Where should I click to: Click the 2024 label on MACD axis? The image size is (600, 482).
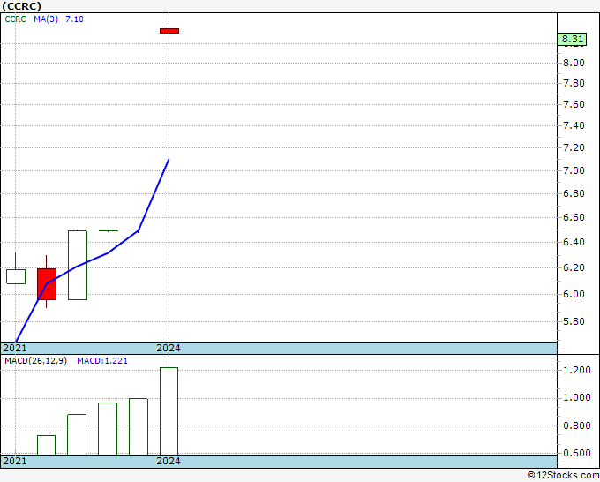[x=169, y=461]
